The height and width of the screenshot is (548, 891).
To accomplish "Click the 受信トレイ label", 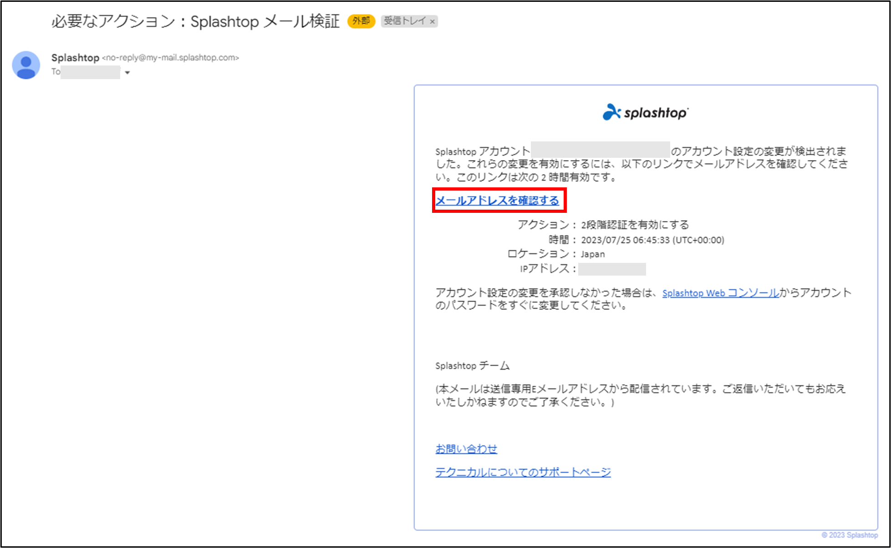I will [x=405, y=21].
